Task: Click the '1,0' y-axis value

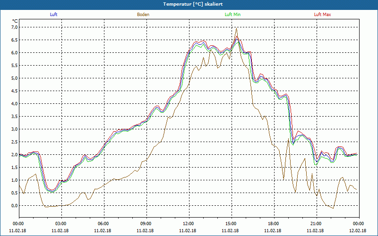Action: (x=15, y=180)
